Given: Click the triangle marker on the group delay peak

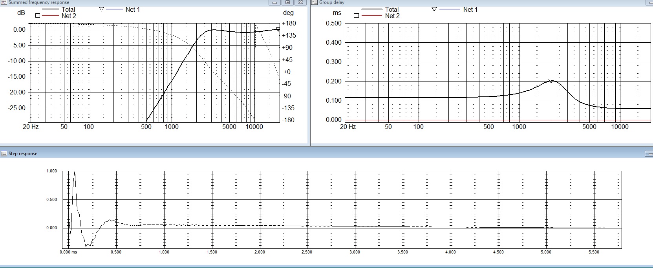Looking at the screenshot, I should point(551,81).
